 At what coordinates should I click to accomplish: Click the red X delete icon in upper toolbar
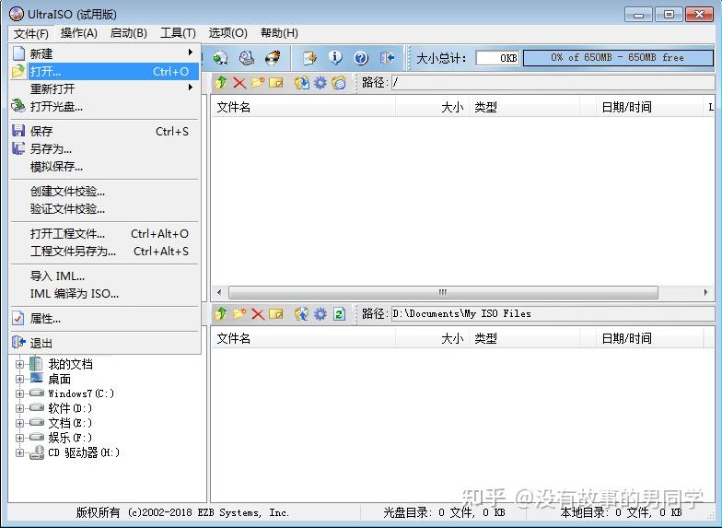click(x=239, y=83)
